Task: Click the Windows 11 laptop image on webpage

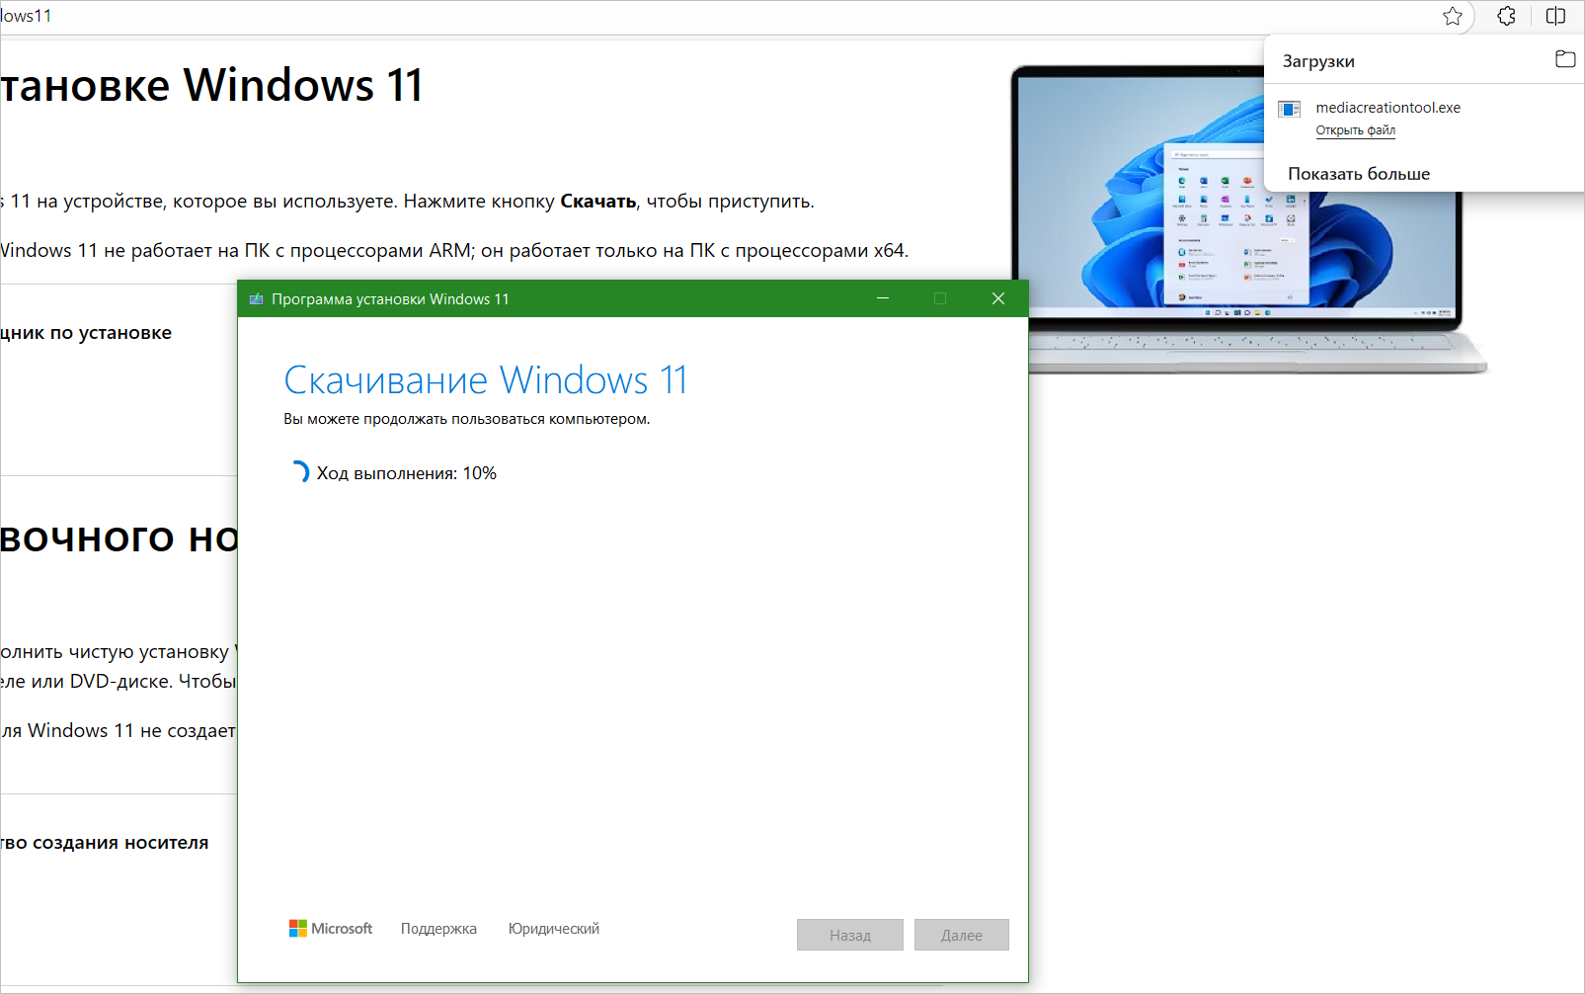Action: (x=1248, y=219)
